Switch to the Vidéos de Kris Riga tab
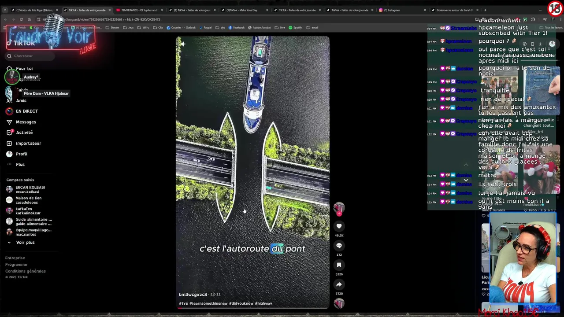This screenshot has width=564, height=317. tap(34, 10)
